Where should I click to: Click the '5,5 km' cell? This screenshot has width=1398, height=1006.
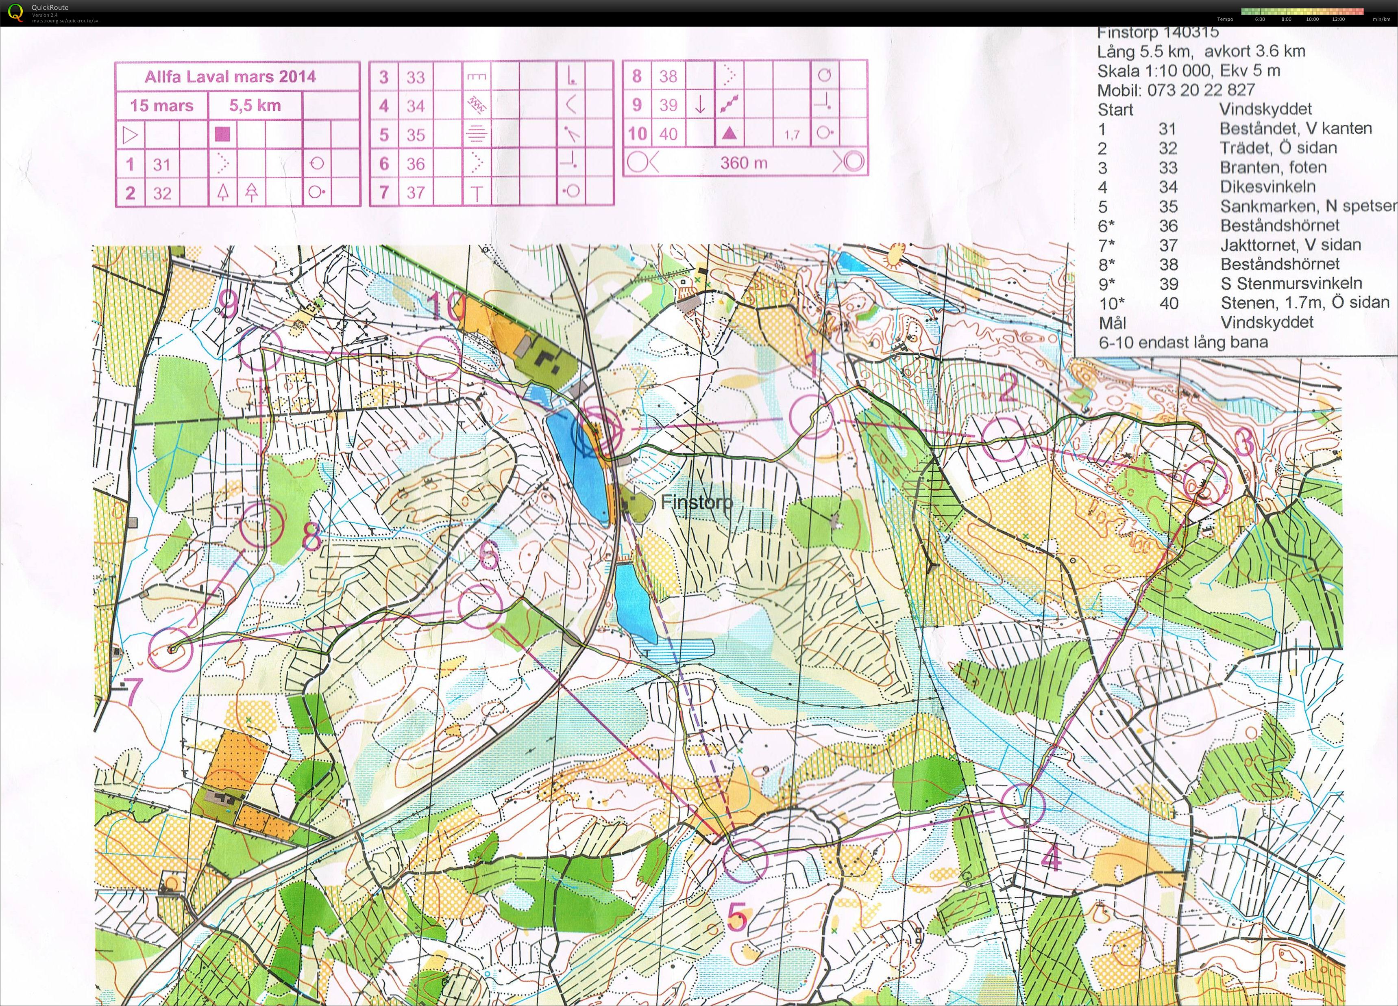(x=255, y=105)
